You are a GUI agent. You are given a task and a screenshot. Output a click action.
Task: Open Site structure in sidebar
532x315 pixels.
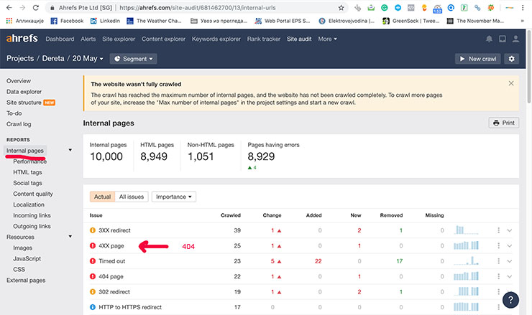point(24,103)
